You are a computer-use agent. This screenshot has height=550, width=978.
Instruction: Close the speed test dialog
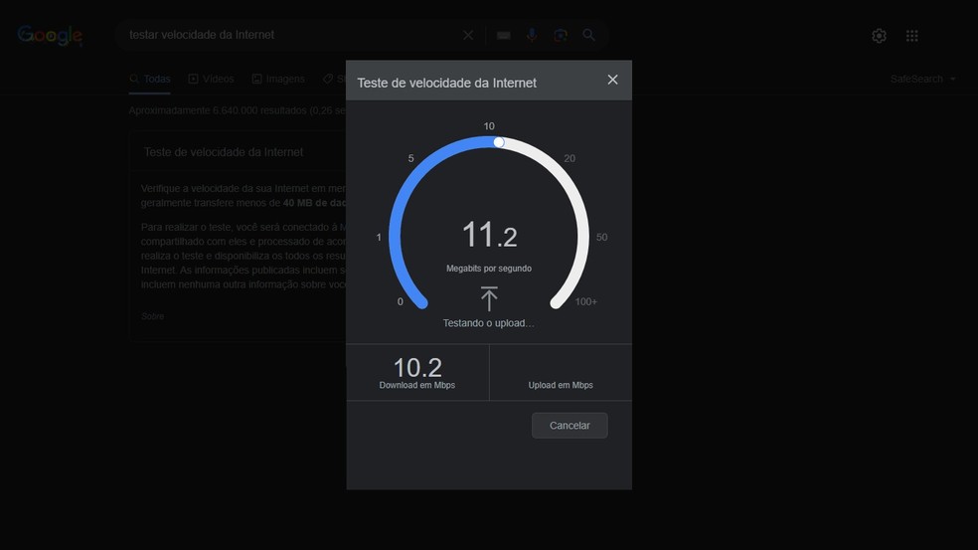coord(612,80)
